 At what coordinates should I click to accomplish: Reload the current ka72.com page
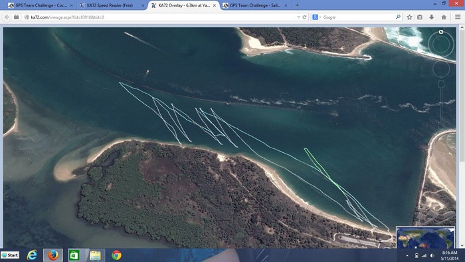coord(304,17)
